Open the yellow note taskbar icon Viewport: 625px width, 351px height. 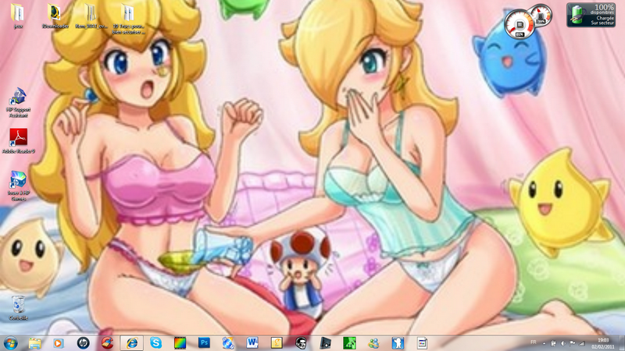pyautogui.click(x=277, y=342)
